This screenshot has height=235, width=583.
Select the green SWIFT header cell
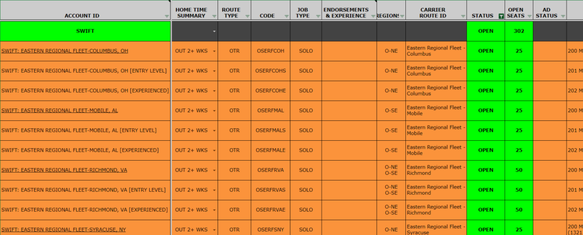(85, 31)
